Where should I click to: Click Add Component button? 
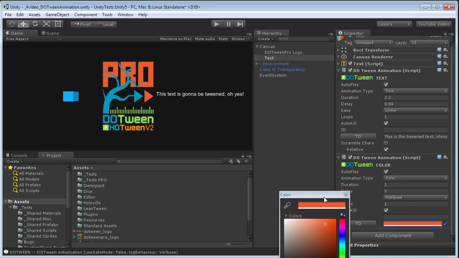(393, 236)
